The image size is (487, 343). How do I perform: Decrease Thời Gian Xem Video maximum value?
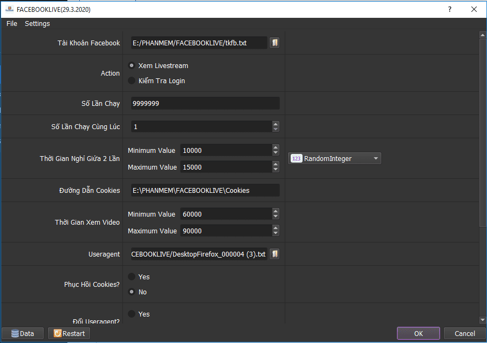coord(276,234)
